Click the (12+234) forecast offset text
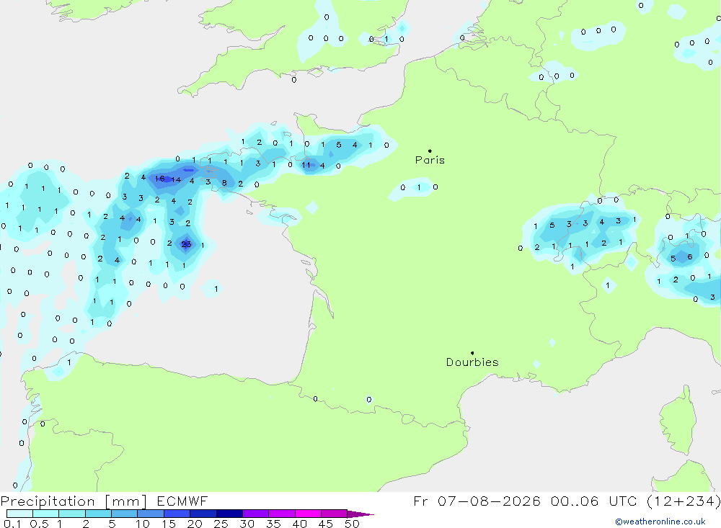Viewport: 721px width, 528px height. point(684,501)
